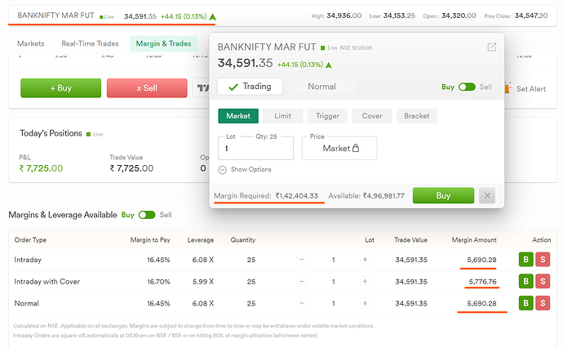Increase lot with plus for Intraday row
Viewport: 563px width, 348px height.
(365, 260)
